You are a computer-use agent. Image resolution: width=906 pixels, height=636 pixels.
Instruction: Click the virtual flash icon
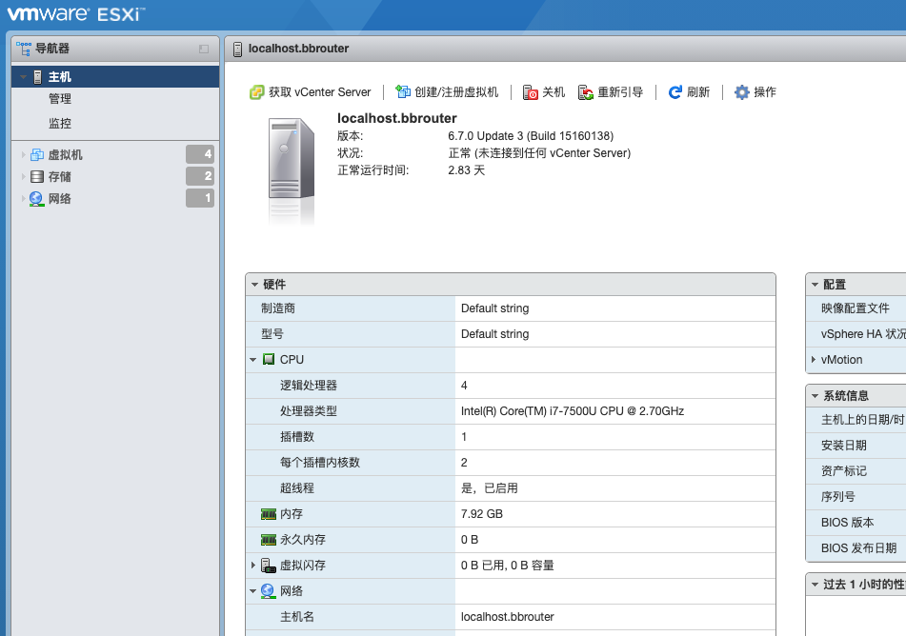coord(268,566)
